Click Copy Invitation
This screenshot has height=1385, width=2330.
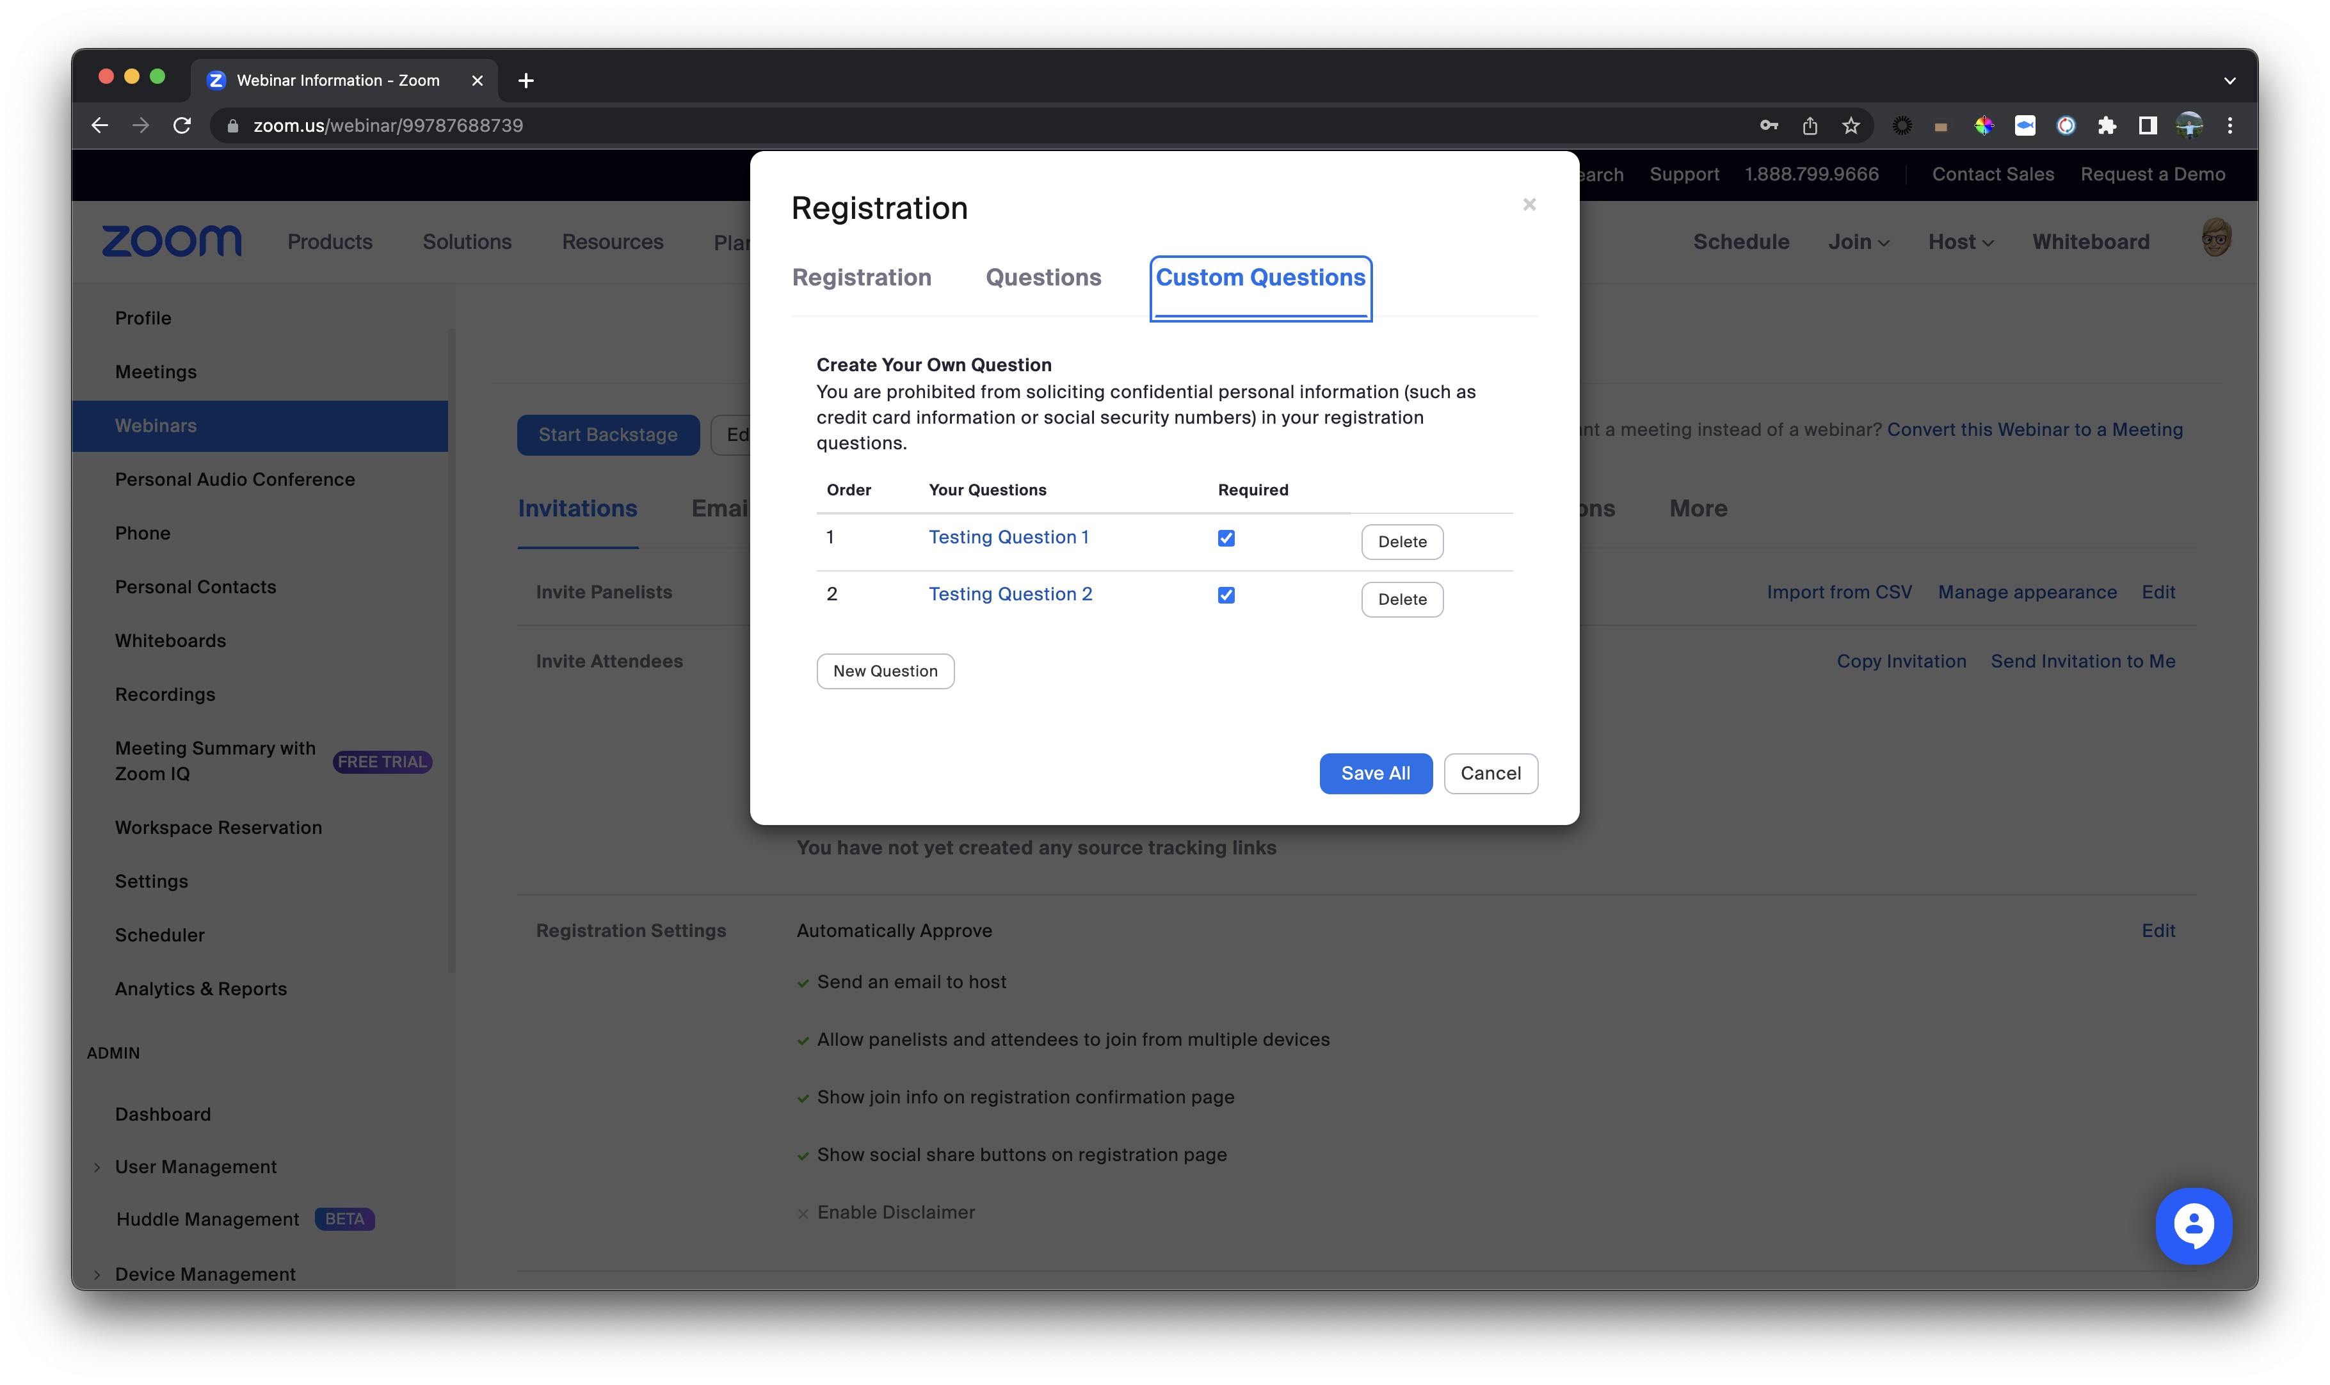1900,660
